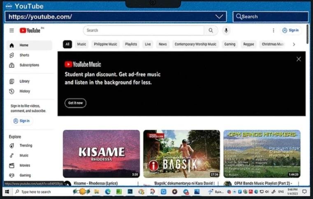Click the YouTube search input field

[x=144, y=30]
